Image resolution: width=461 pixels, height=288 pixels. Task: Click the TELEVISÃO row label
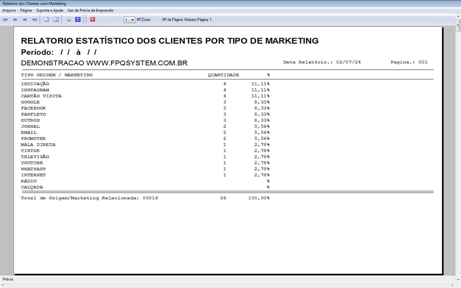click(x=35, y=157)
